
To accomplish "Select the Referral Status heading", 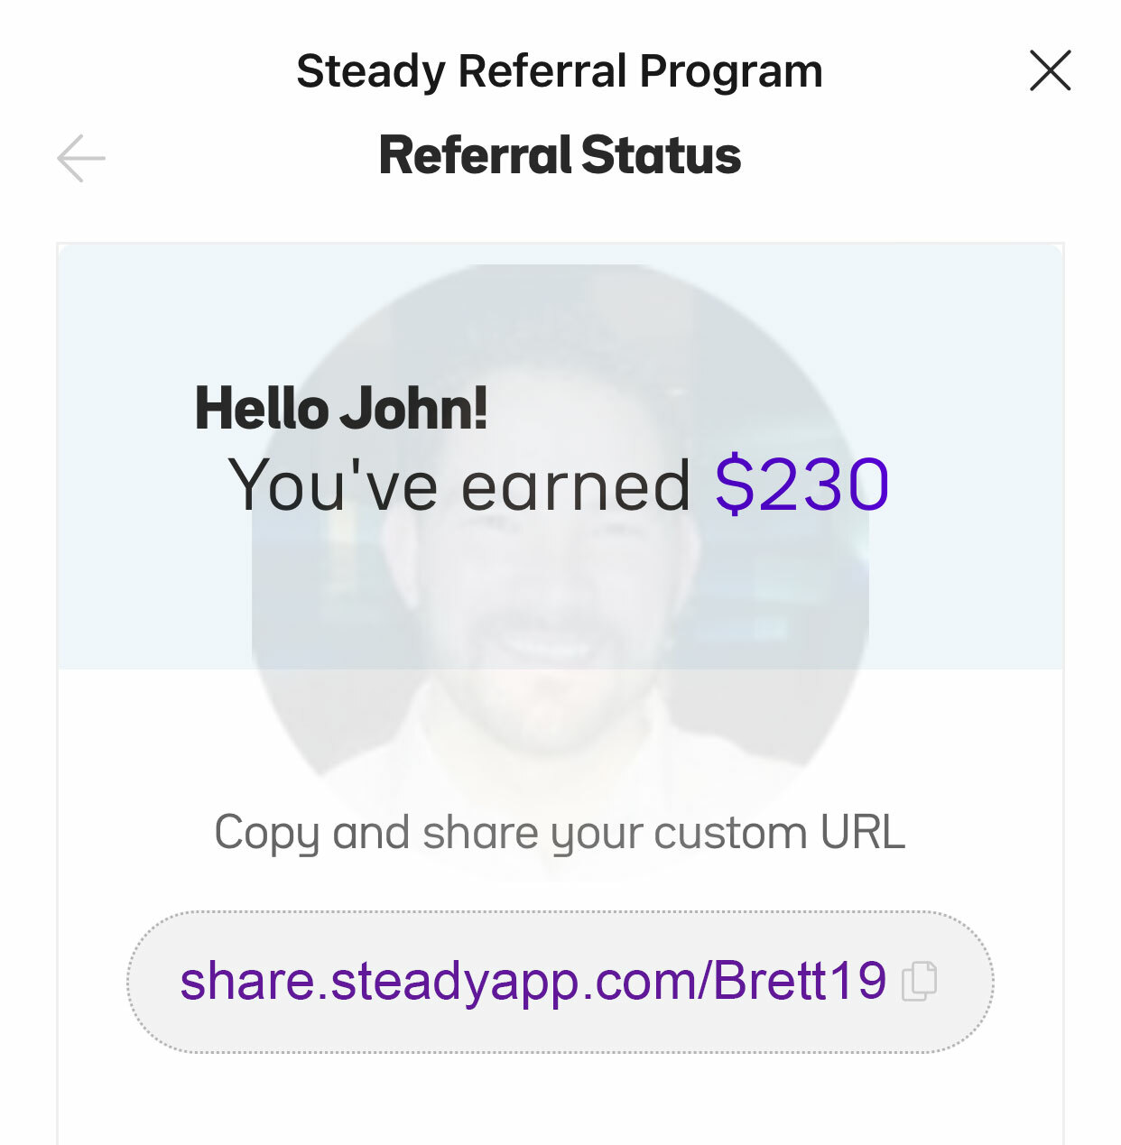I will coord(560,155).
